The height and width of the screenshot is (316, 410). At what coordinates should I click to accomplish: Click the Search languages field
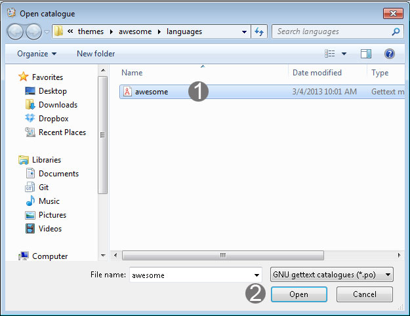(x=331, y=31)
